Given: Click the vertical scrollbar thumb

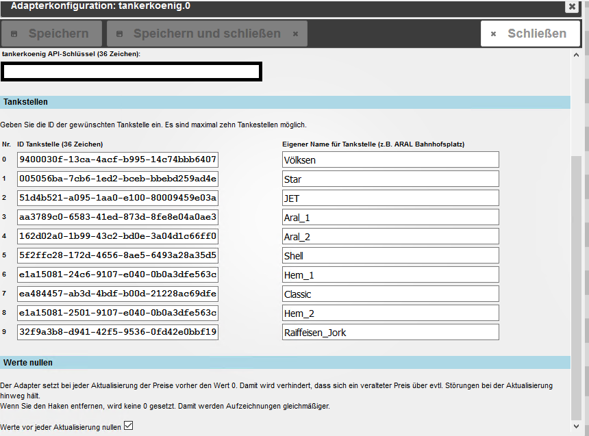Looking at the screenshot, I should coord(576,287).
